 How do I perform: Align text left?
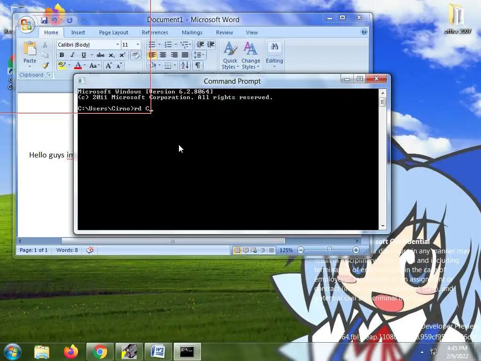coord(152,55)
